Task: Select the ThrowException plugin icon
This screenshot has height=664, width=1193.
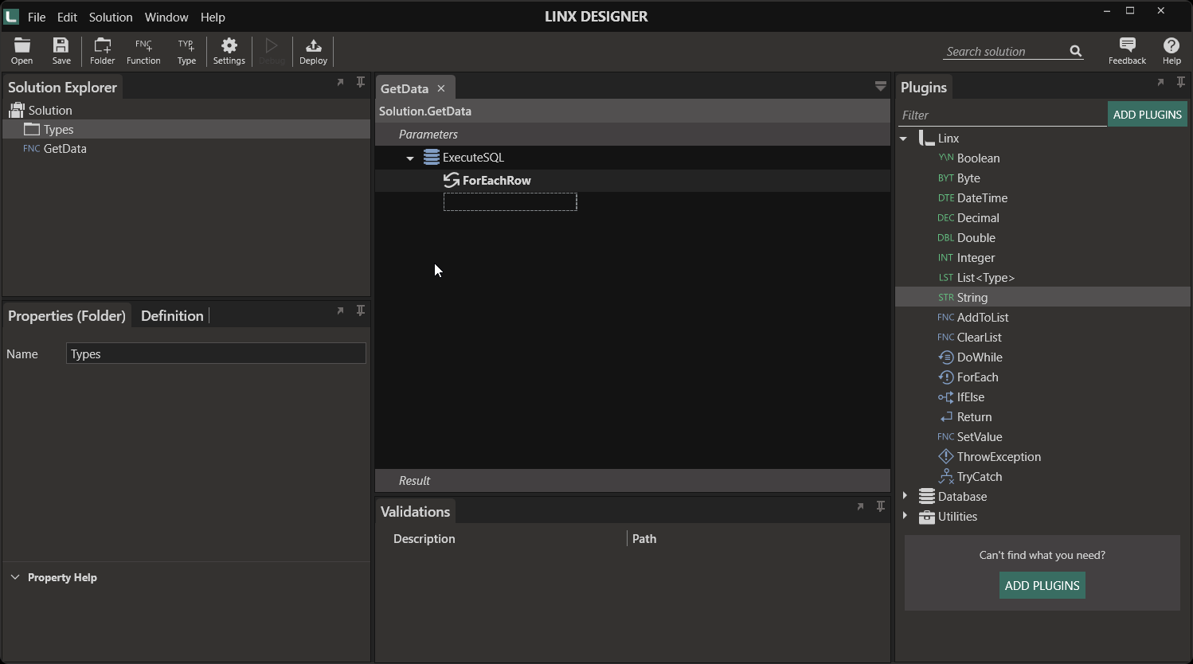Action: tap(946, 456)
